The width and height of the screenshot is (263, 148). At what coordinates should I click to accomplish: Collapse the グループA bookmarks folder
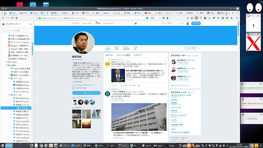9,79
